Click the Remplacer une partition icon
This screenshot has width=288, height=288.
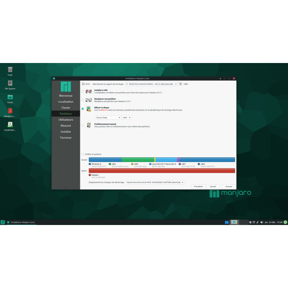click(88, 99)
